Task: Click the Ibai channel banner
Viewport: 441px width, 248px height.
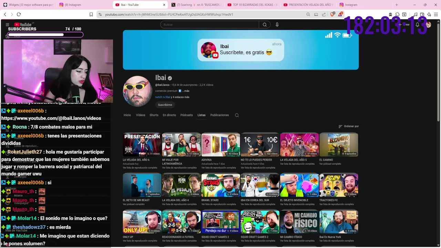Action: point(240,50)
